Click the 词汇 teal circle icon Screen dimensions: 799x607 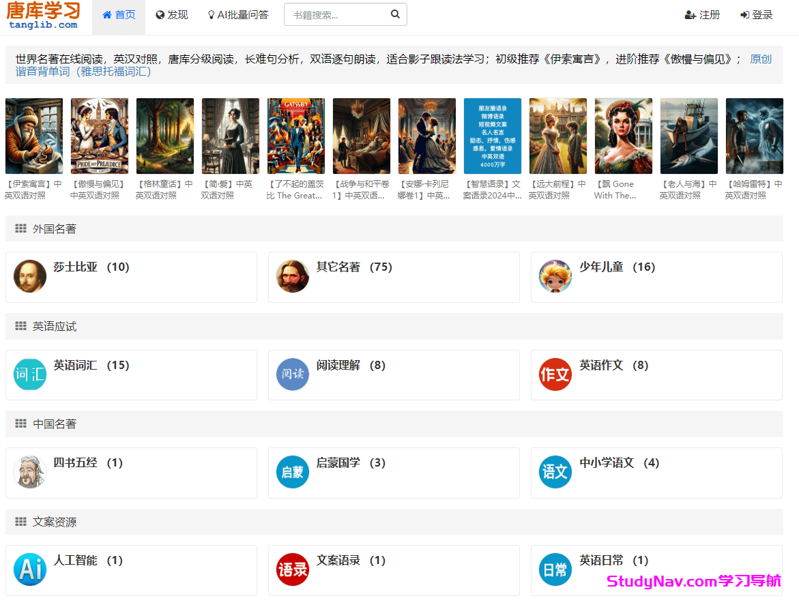tap(30, 374)
